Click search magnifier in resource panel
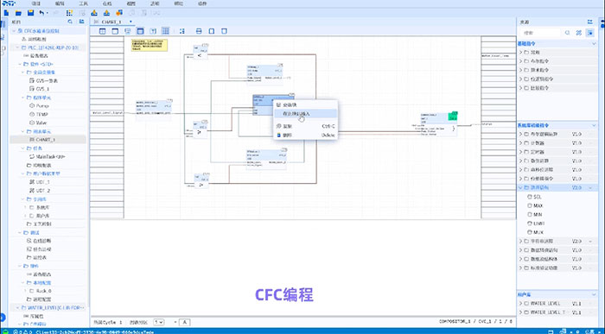 tap(567, 33)
